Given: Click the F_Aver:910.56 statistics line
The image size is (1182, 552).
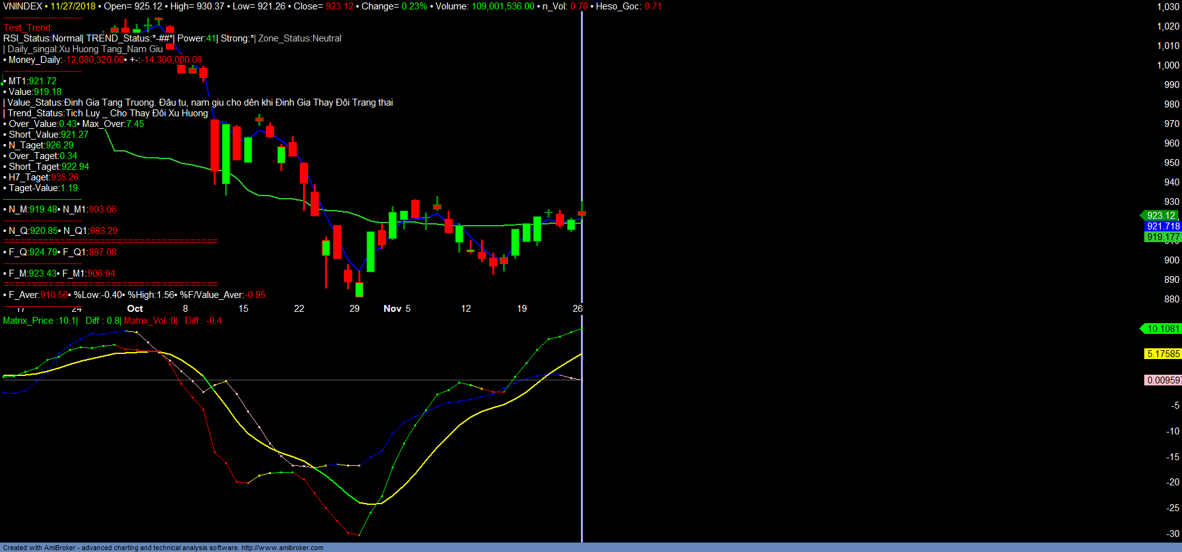Looking at the screenshot, I should point(38,295).
